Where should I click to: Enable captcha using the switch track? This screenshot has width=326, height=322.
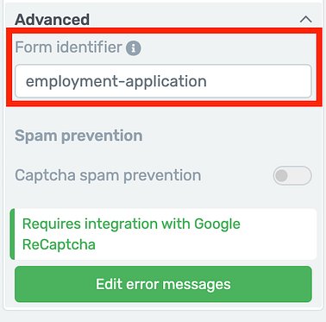[x=292, y=175]
